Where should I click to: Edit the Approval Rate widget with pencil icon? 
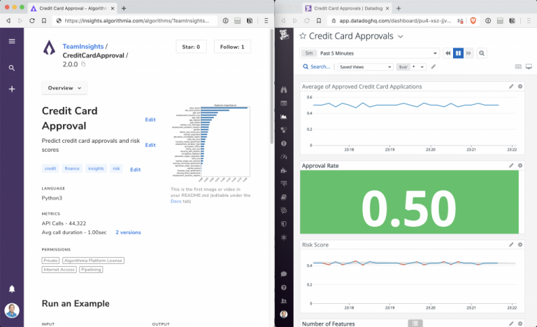tap(511, 166)
